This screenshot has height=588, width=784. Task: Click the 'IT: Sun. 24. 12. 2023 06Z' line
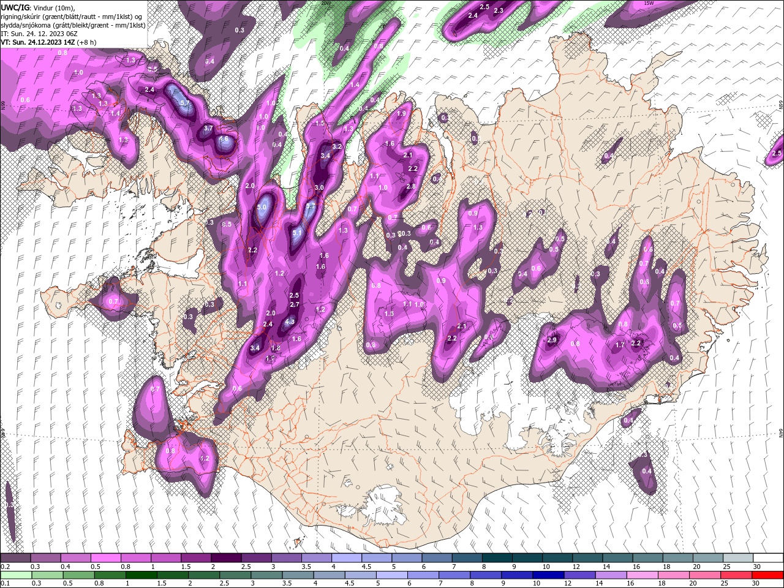click(39, 34)
